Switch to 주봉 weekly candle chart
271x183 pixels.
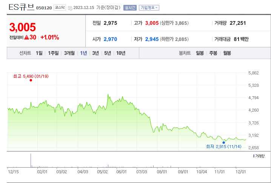pos(213,53)
